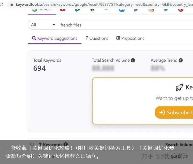Open the Prepositions tab
This screenshot has height=164, width=193.
(130, 38)
